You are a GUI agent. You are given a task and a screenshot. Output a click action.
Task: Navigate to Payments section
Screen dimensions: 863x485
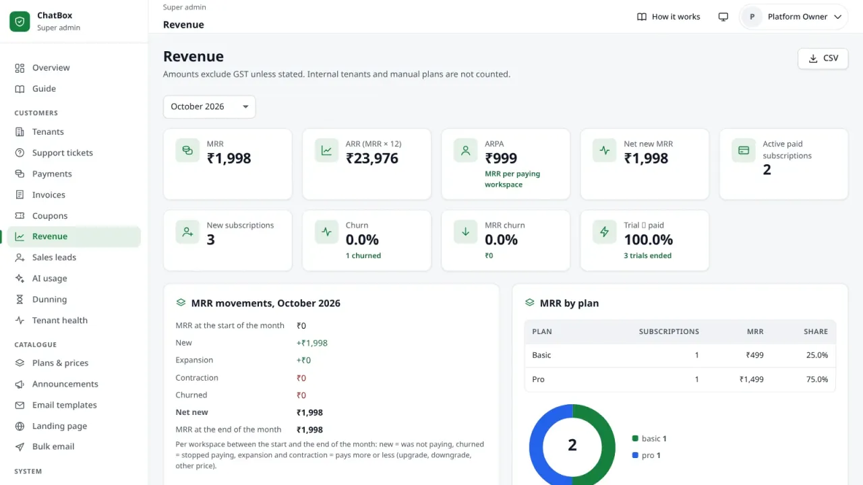pyautogui.click(x=73, y=174)
